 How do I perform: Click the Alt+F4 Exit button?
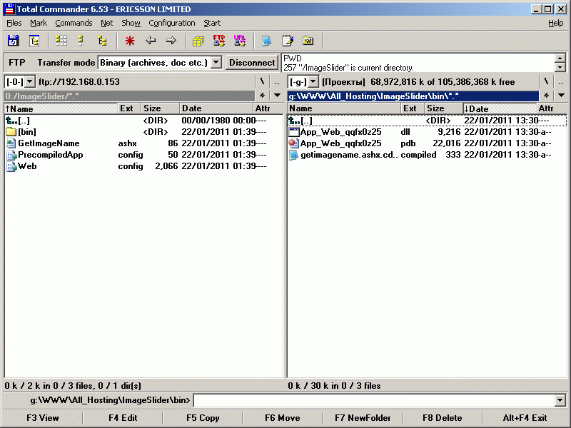click(525, 418)
